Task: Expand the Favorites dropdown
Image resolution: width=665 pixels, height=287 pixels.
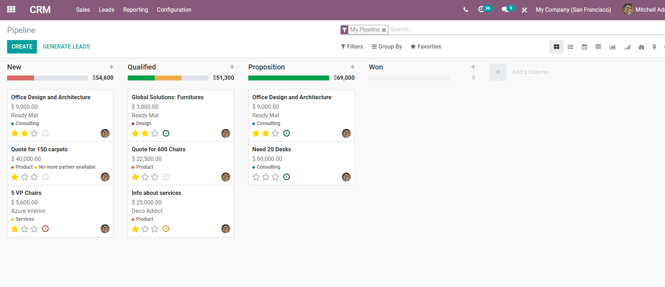Action: pyautogui.click(x=426, y=46)
